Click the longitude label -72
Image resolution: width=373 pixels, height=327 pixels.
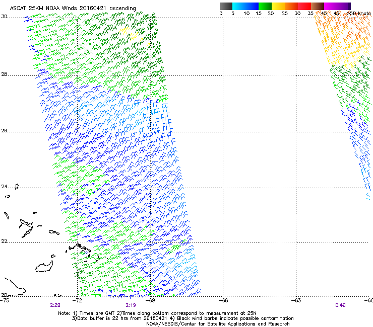[x=77, y=300]
